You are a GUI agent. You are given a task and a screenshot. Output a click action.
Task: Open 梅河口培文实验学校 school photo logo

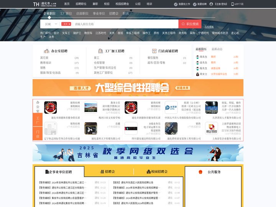pos(90,108)
